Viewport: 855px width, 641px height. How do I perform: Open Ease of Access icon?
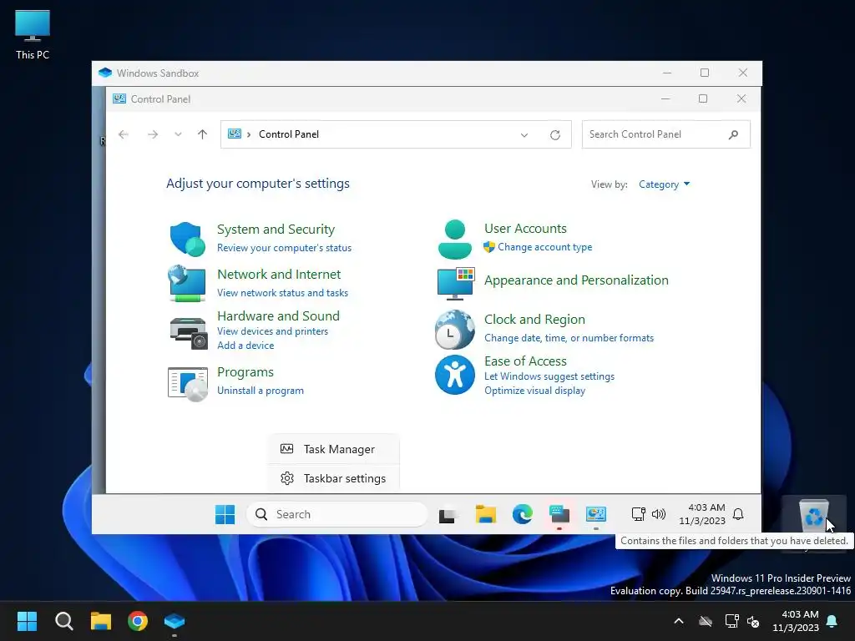click(455, 375)
